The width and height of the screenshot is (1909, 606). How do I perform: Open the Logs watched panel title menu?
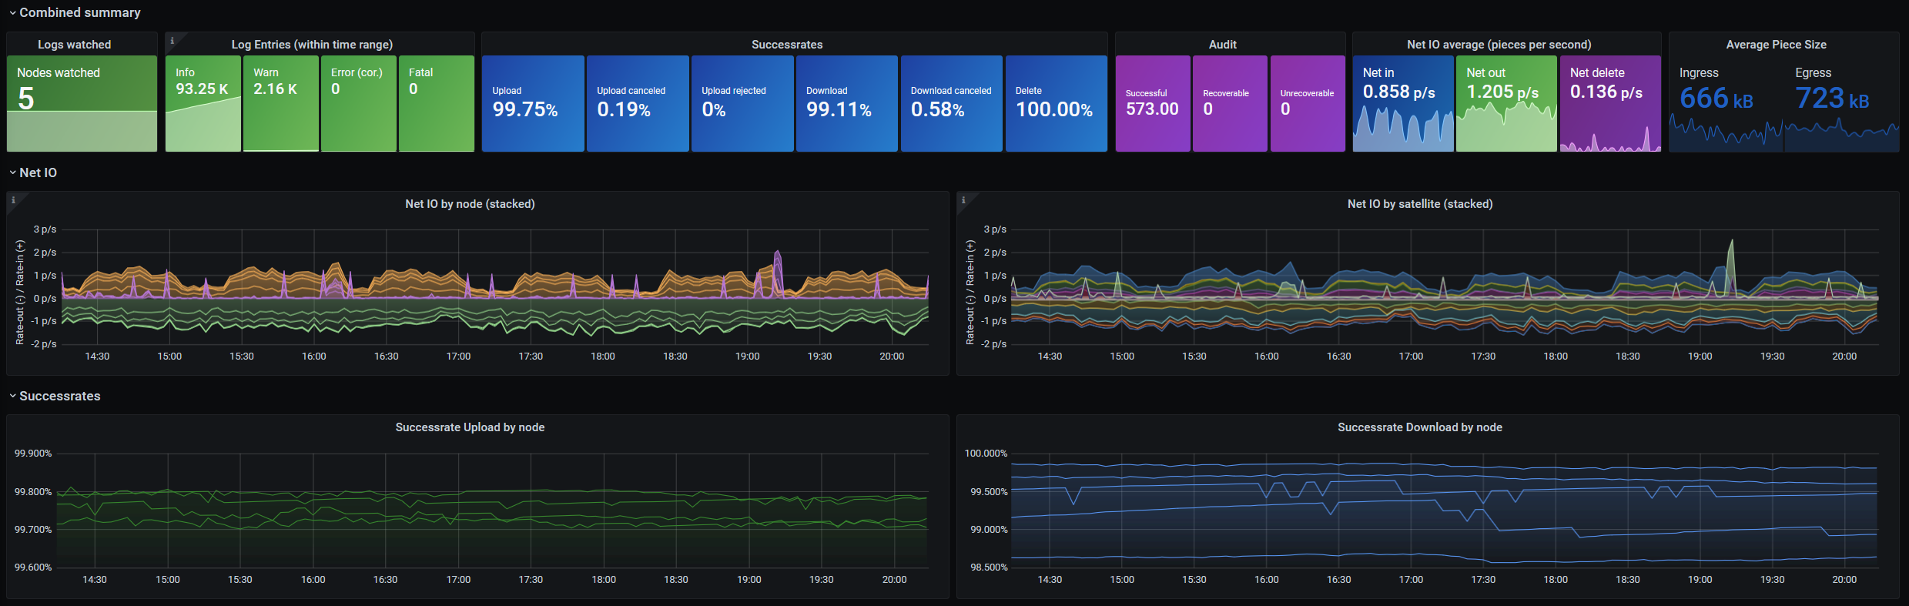75,45
